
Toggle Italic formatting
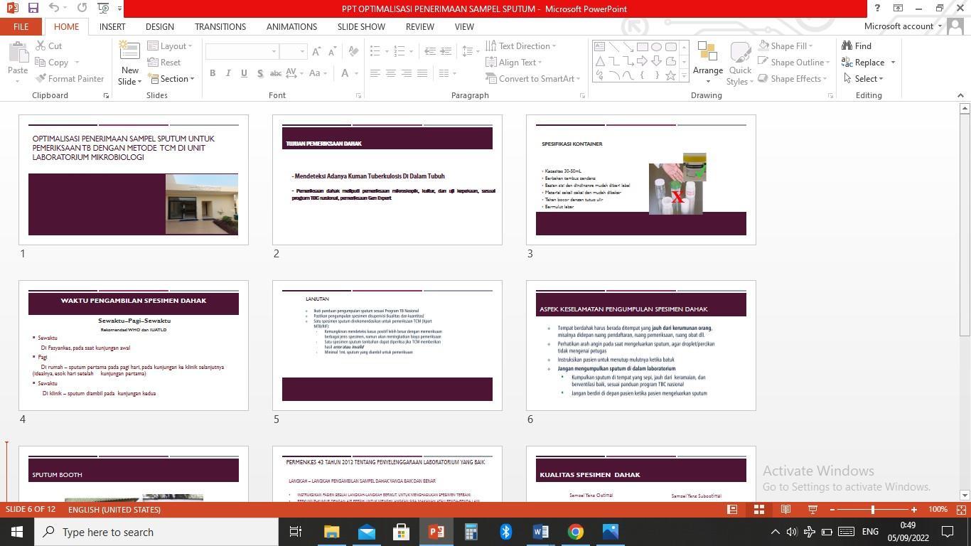coord(228,73)
